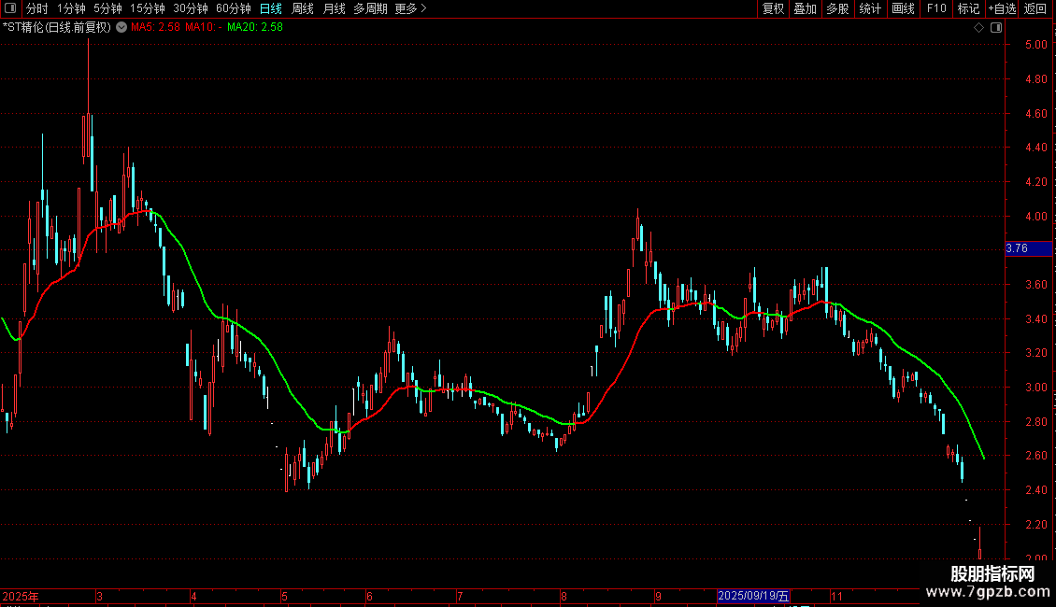
Task: Toggle the left side panel icon
Action: click(x=10, y=8)
